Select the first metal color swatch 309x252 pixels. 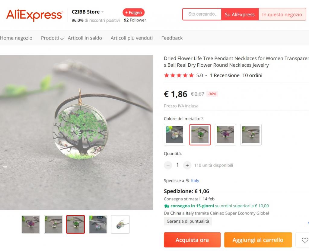(x=174, y=135)
